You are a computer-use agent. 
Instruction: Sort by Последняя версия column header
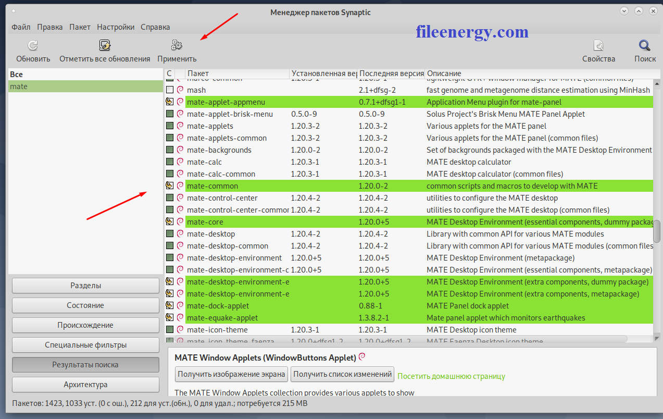coord(391,73)
